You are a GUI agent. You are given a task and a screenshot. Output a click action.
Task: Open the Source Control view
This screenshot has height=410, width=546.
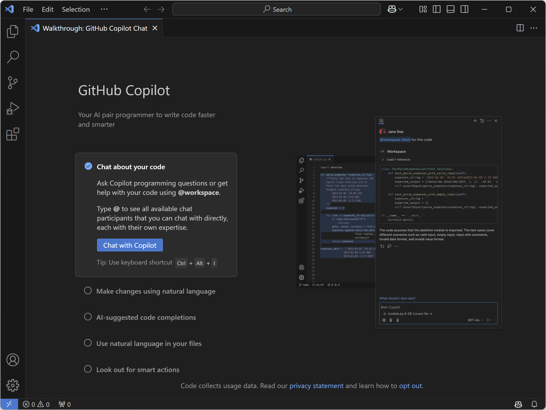(13, 83)
